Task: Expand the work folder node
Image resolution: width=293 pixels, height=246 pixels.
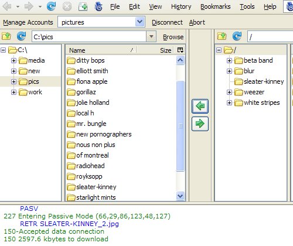Action: coord(13,92)
